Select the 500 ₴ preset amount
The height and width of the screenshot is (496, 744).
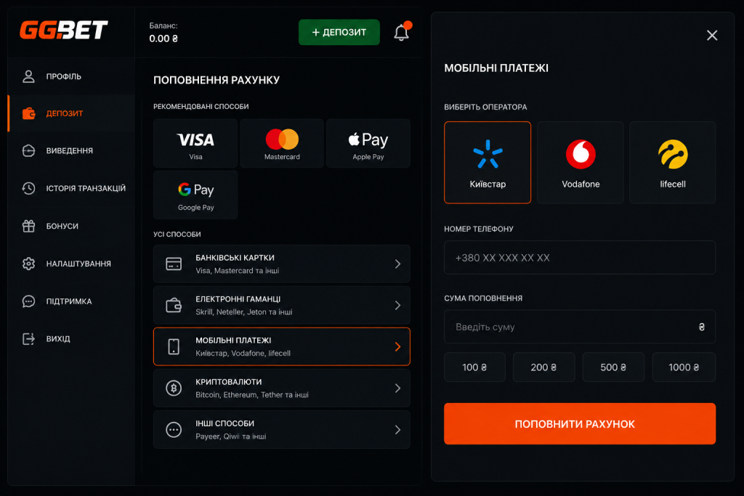pos(613,367)
